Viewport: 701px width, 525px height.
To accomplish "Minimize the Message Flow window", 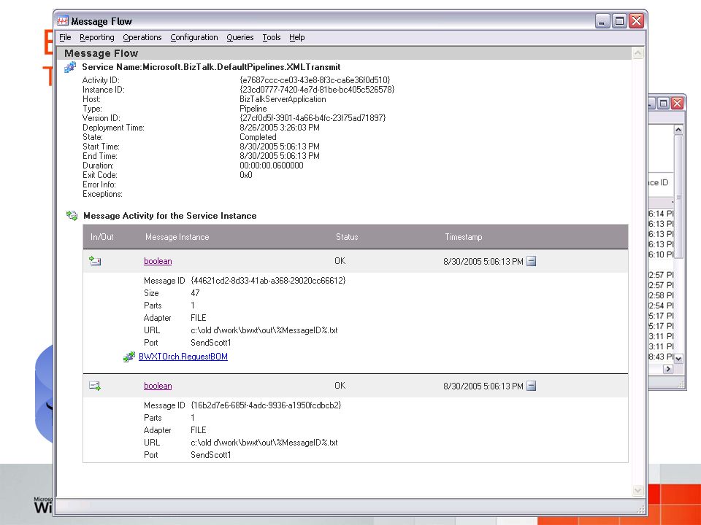I will pyautogui.click(x=602, y=21).
